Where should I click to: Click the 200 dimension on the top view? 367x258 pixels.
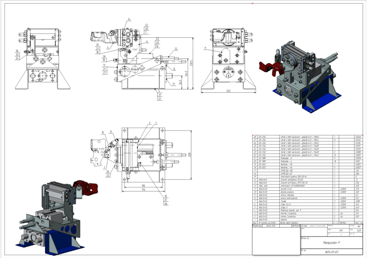pyautogui.click(x=190, y=154)
